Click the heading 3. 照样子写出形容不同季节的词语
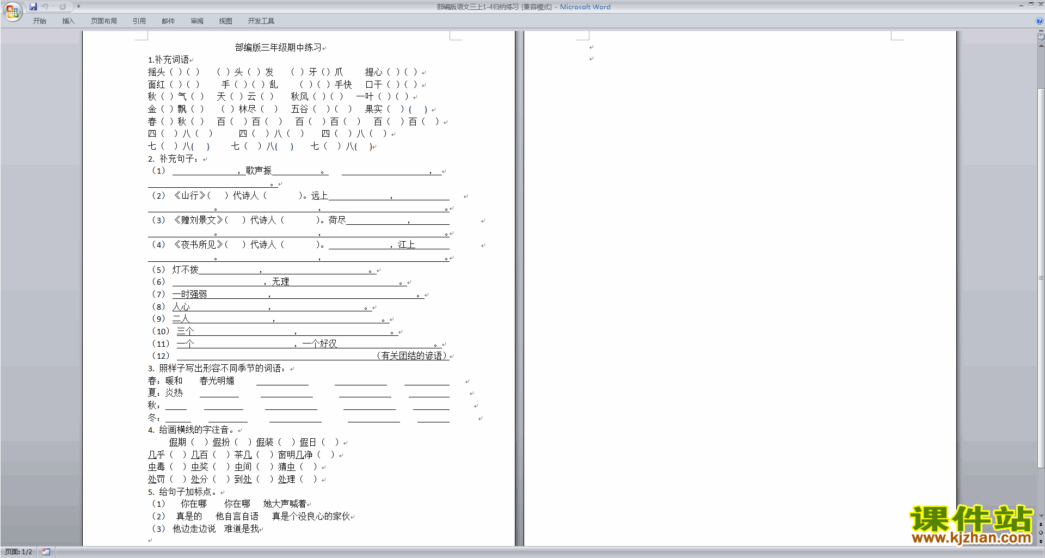Image resolution: width=1045 pixels, height=558 pixels. click(x=217, y=369)
